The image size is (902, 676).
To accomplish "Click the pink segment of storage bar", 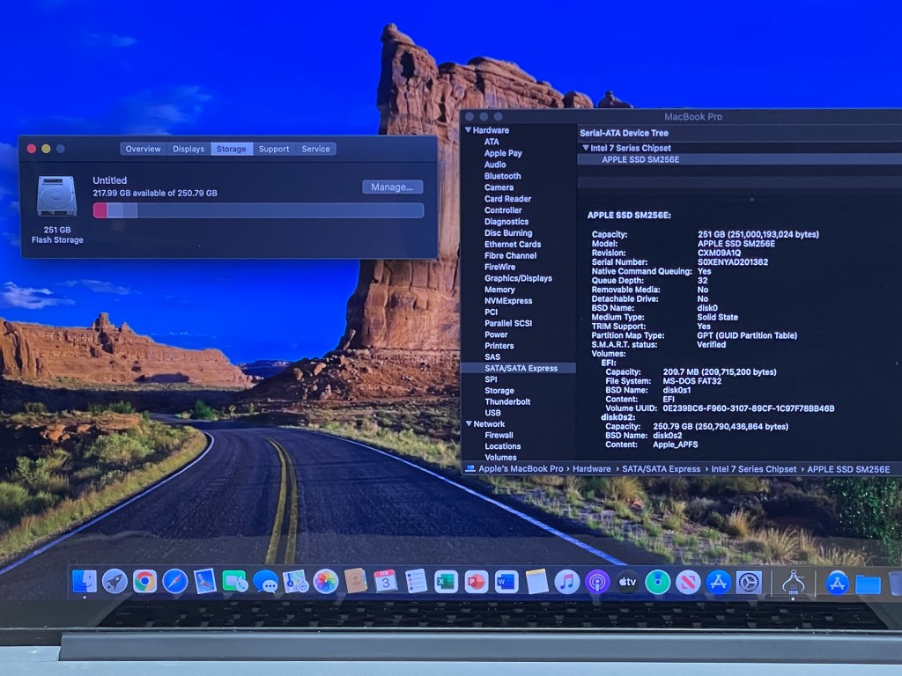I will click(100, 210).
